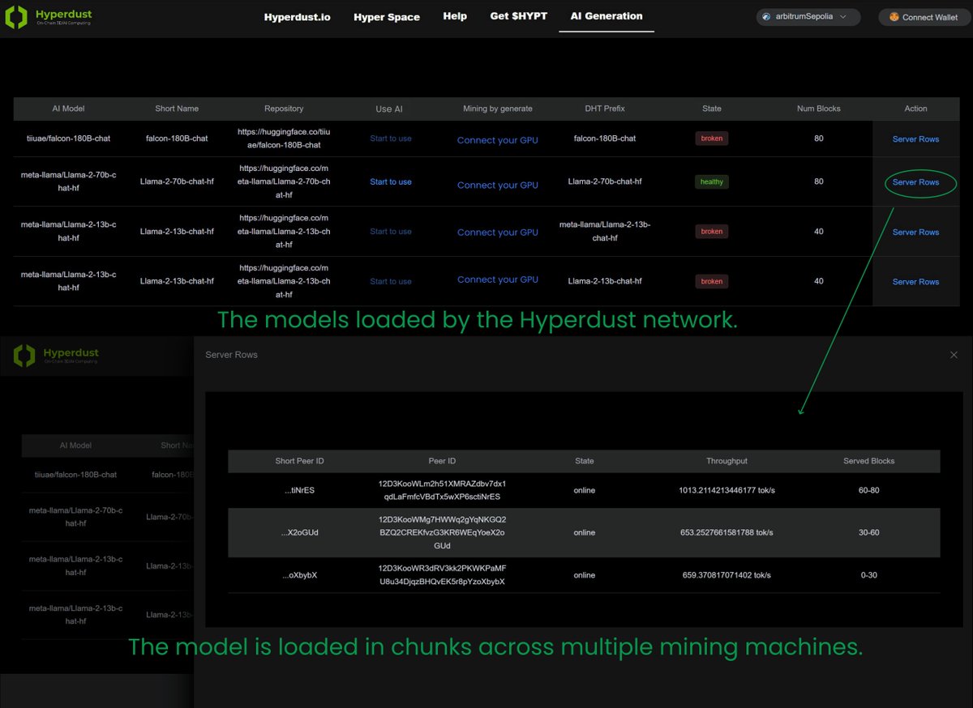The image size is (973, 708).
Task: Click tiiuae/falcon-180B-chat in the top table
Action: click(x=68, y=139)
